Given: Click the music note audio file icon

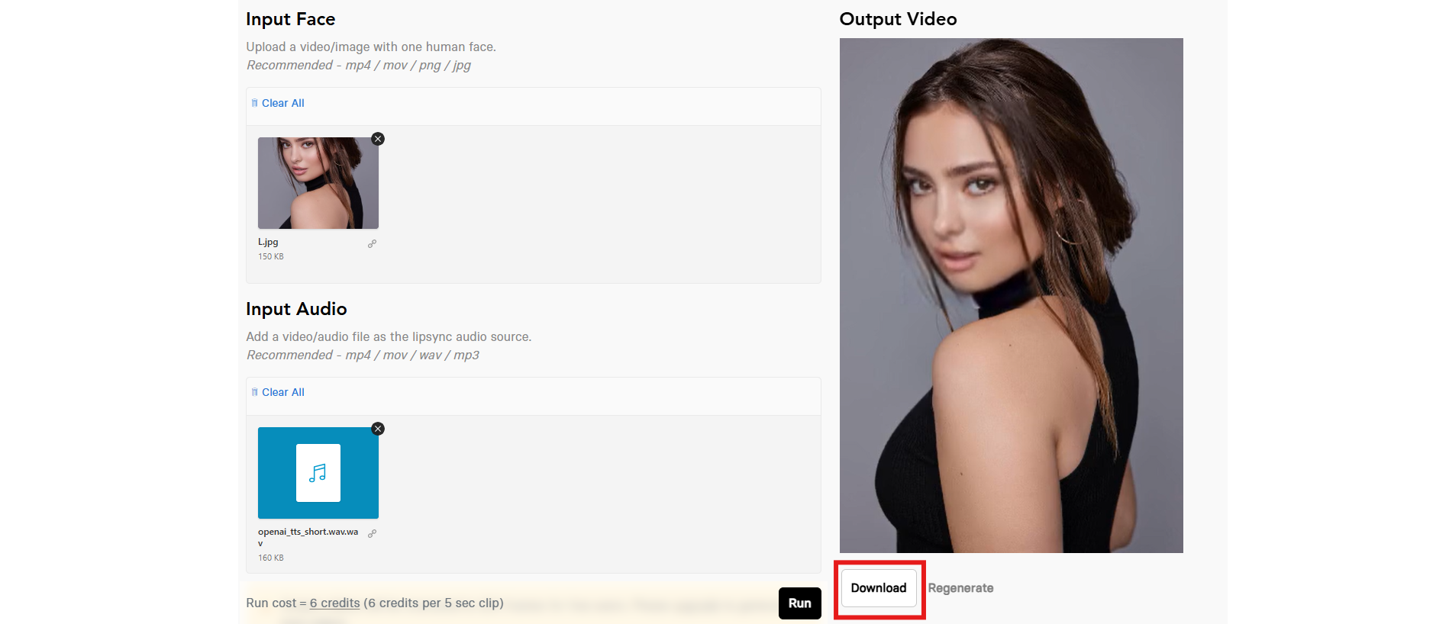Looking at the screenshot, I should (318, 473).
